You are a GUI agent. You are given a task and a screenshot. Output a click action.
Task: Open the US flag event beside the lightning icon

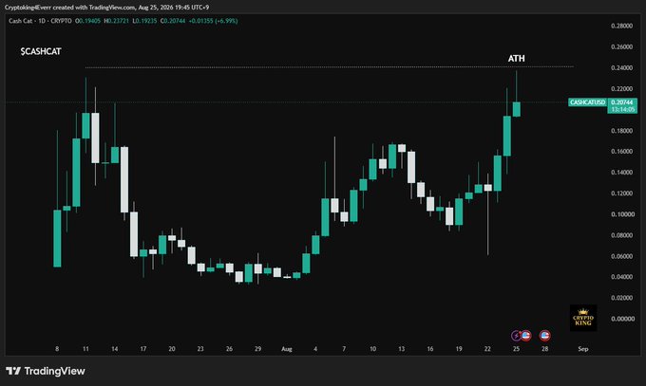click(526, 336)
